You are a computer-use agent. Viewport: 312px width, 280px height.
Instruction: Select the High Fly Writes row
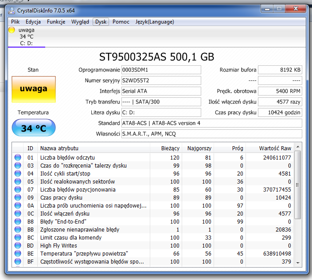[x=153, y=245]
